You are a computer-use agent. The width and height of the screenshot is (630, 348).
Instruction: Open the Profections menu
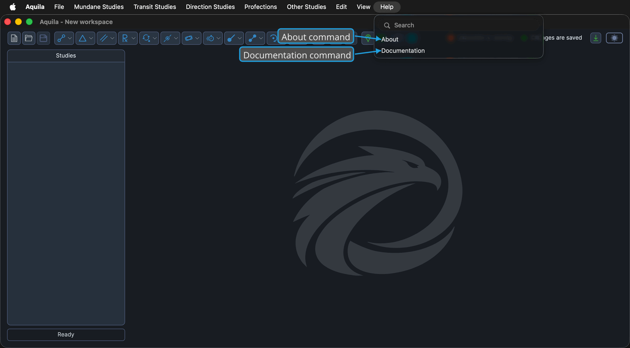(260, 7)
